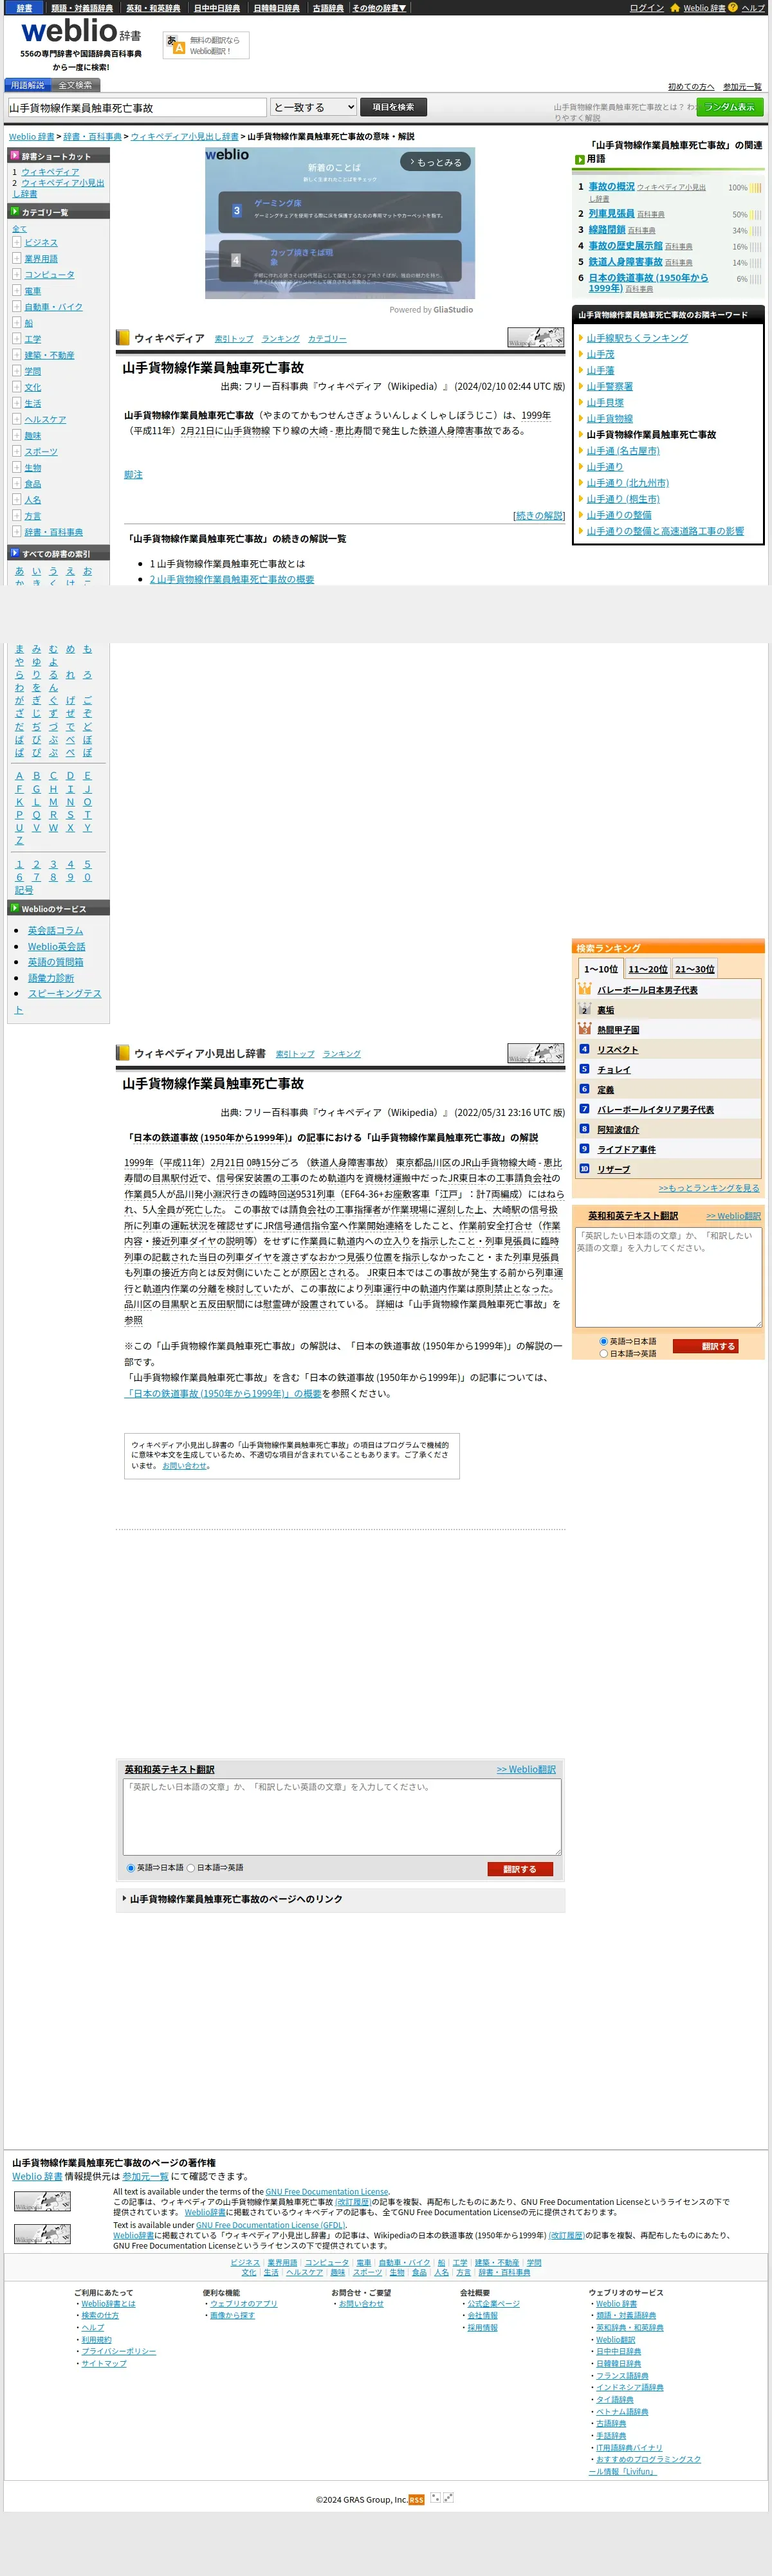Viewport: 772px width, 2576px height.
Task: Click the house icon beside Weblio 辞書
Action: [675, 7]
